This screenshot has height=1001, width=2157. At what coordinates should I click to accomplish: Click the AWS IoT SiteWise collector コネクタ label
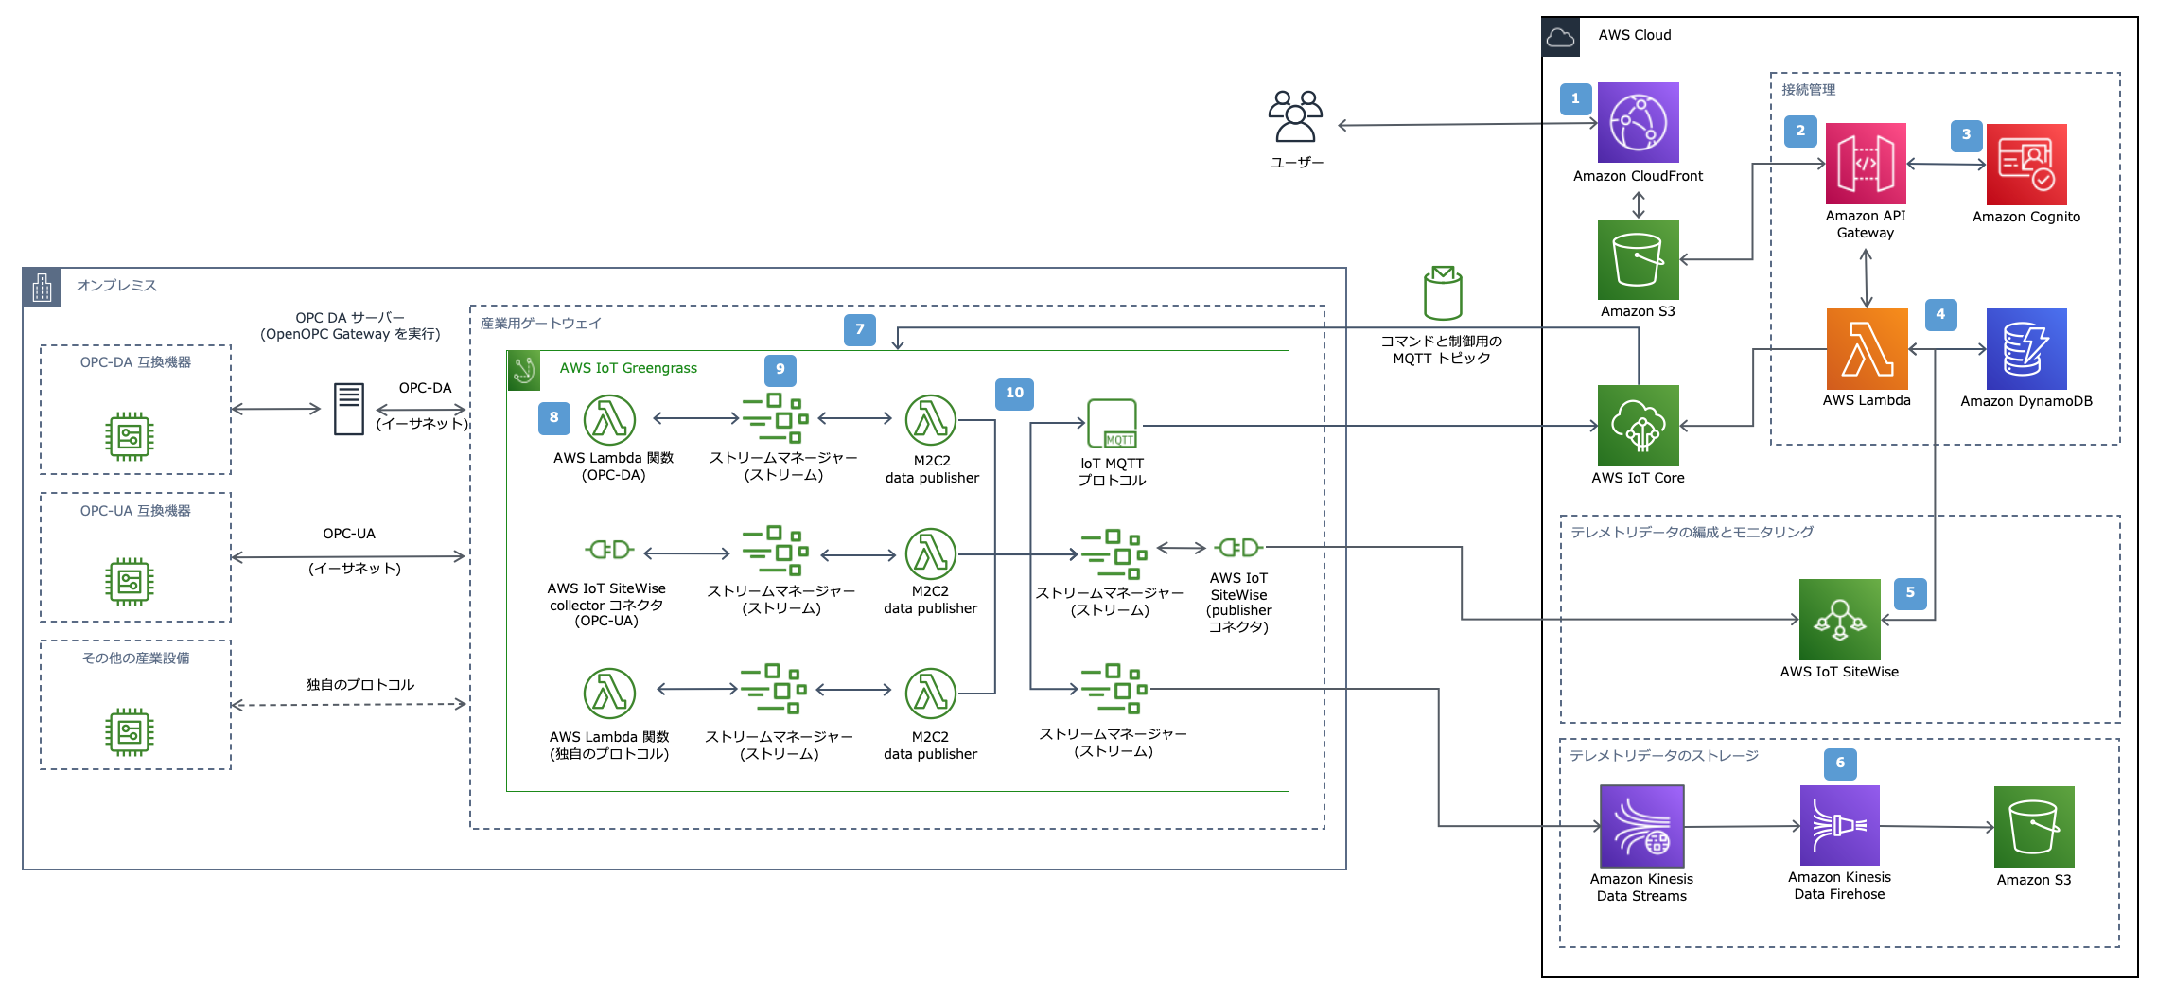click(606, 605)
